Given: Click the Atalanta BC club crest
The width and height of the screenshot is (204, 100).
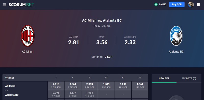Looking at the screenshot, I should (176, 36).
